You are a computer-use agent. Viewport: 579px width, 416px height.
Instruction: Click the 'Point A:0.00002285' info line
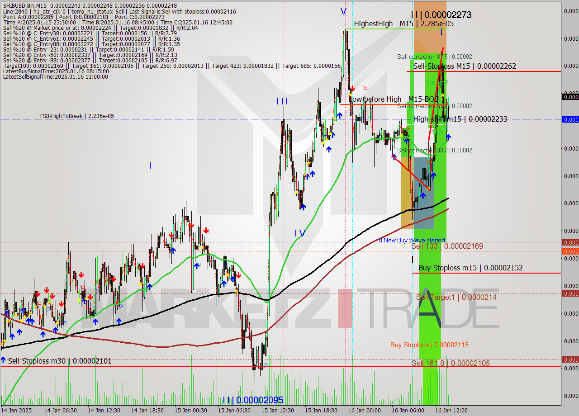click(84, 17)
